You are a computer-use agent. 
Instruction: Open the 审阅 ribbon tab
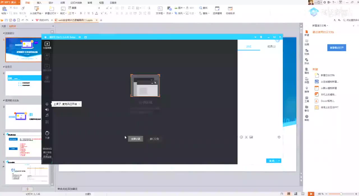point(90,3)
